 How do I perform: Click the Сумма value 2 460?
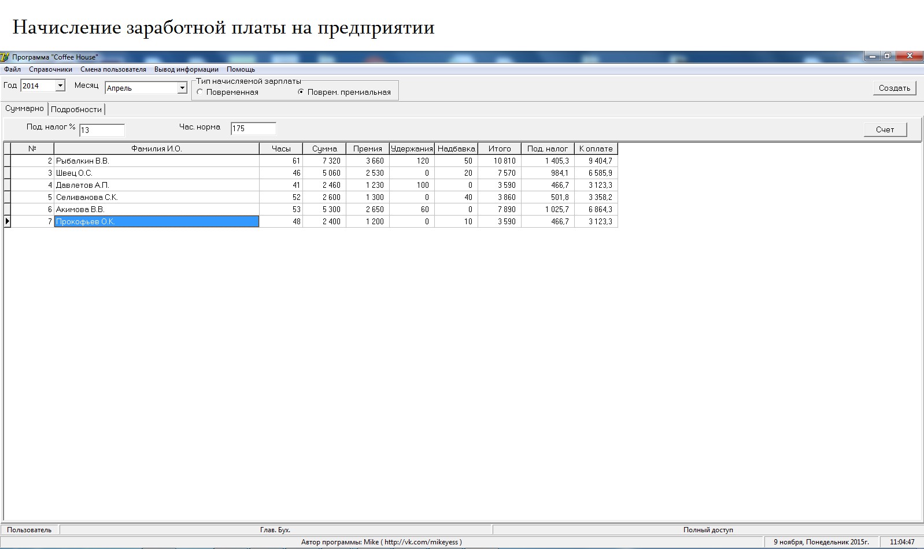coord(331,186)
